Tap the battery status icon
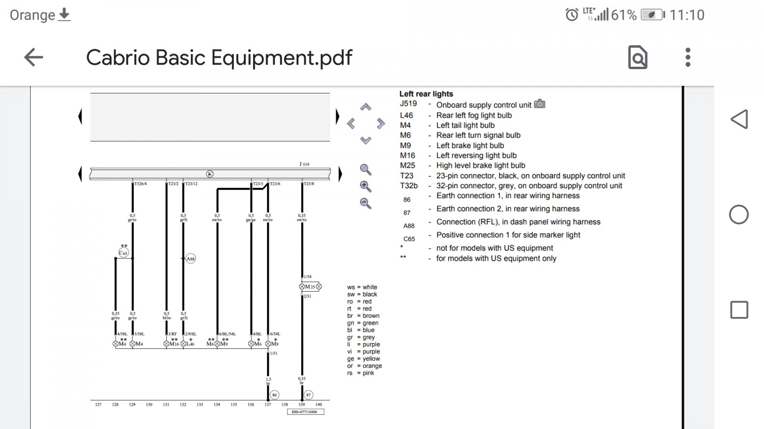This screenshot has height=429, width=764. 653,15
